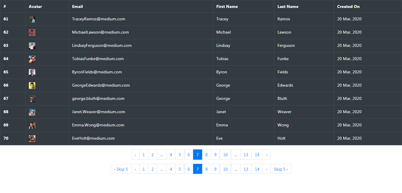Click Emma Wong's avatar photo
402x193 pixels.
point(32,125)
